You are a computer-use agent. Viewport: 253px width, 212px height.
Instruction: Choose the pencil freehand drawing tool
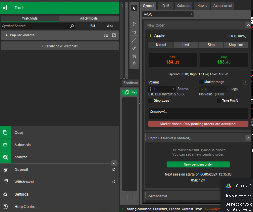pyautogui.click(x=134, y=48)
